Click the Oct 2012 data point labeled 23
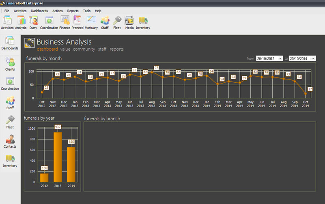 coord(42,92)
